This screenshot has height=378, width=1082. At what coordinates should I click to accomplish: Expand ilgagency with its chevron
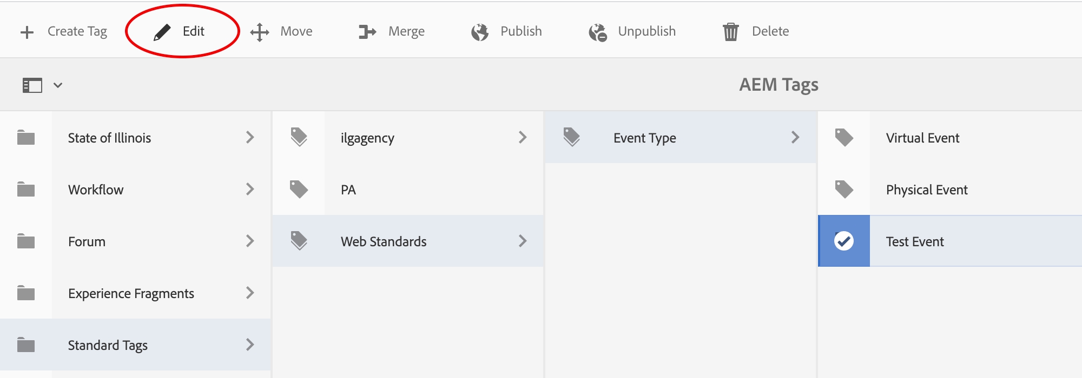coord(523,137)
